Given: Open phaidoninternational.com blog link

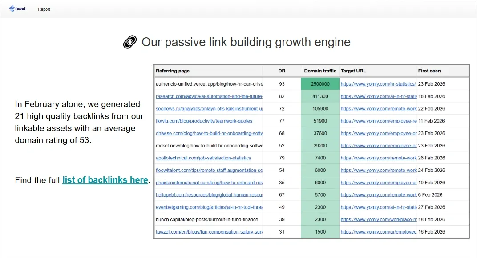Looking at the screenshot, I should (209, 183).
